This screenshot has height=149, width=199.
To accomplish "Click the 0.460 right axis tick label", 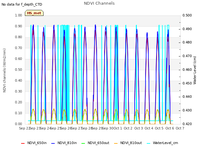I will pyautogui.click(x=187, y=70).
